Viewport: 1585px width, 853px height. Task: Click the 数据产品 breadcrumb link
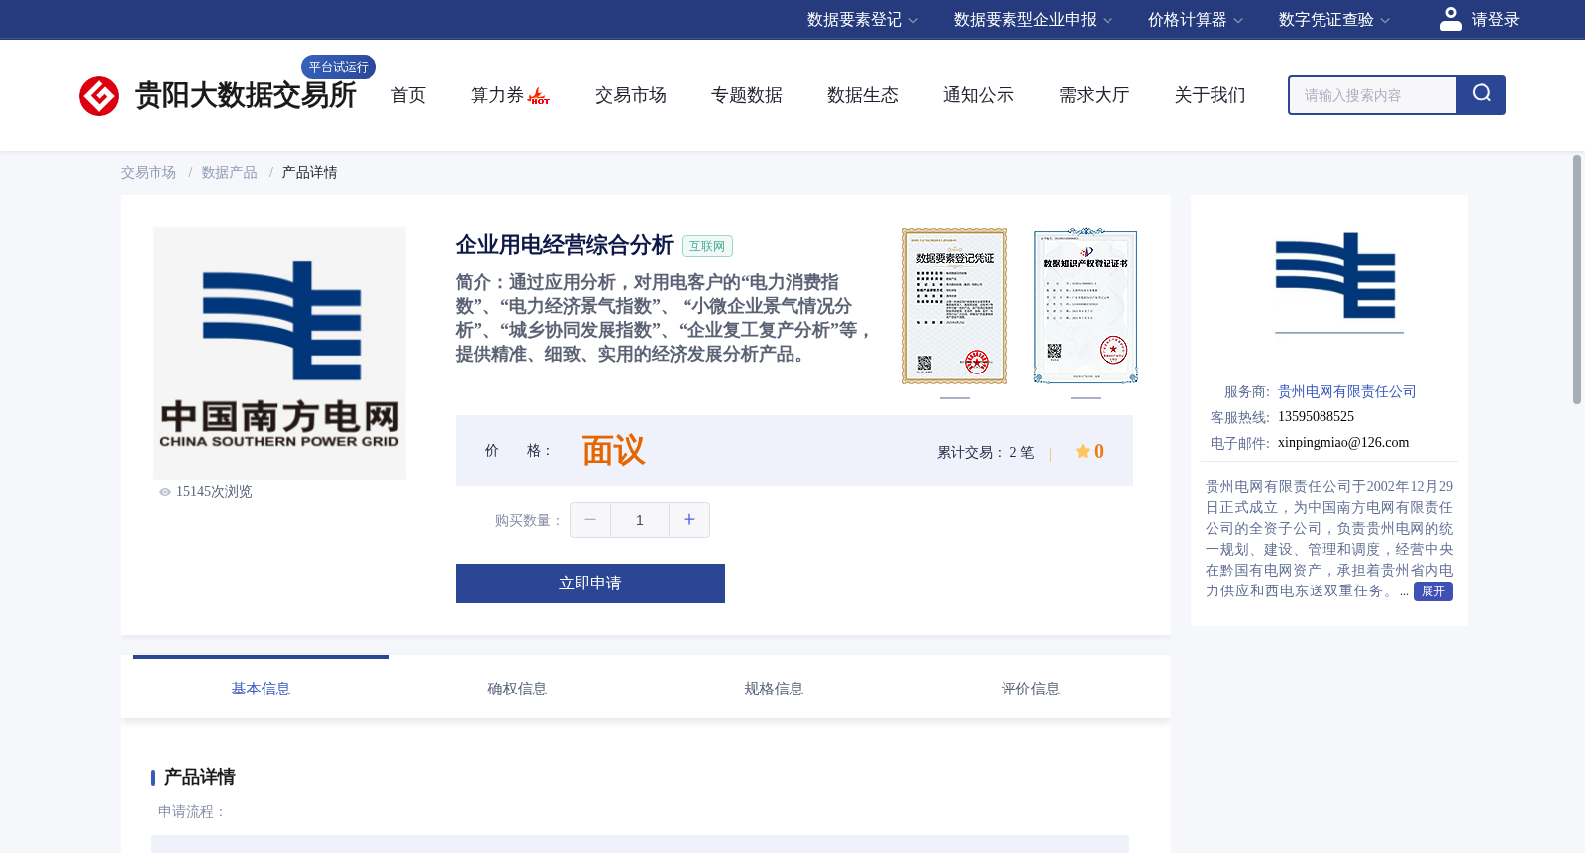[x=230, y=173]
